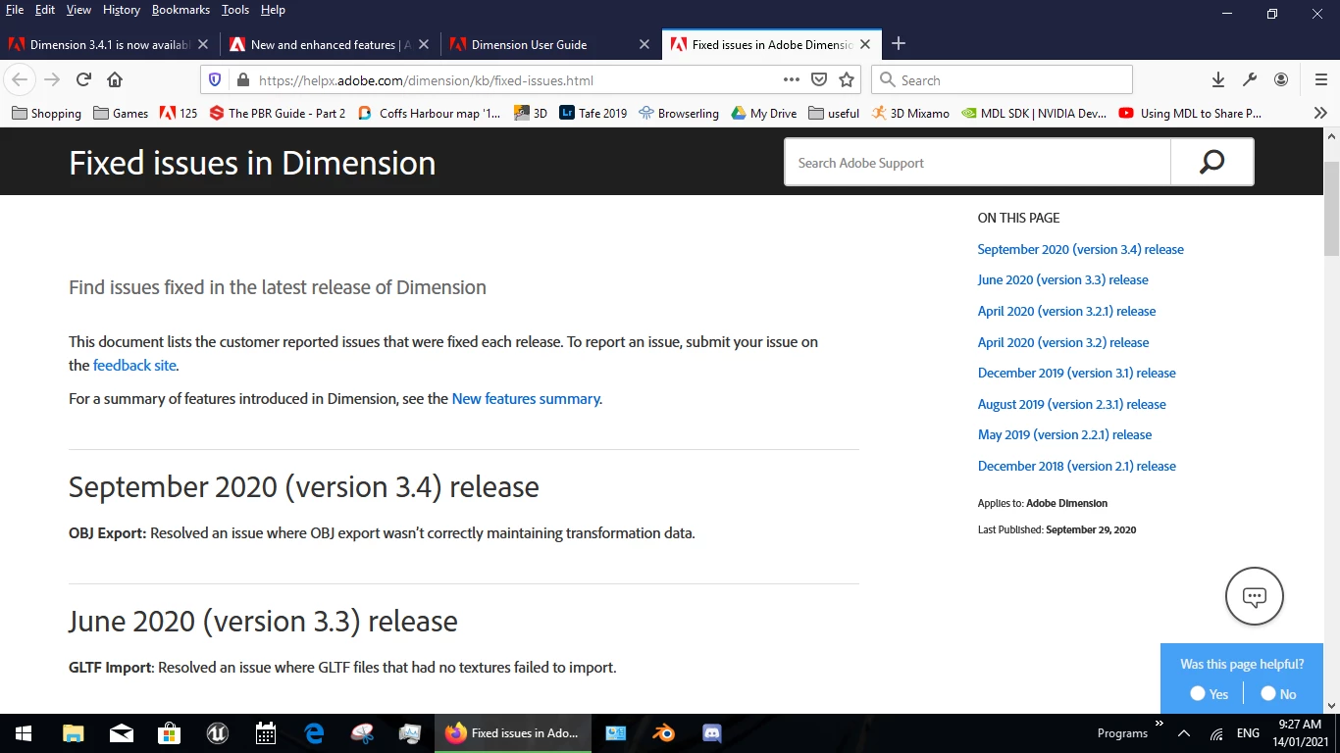
Task: Close the Dimension User Guide tab
Action: [x=644, y=44]
